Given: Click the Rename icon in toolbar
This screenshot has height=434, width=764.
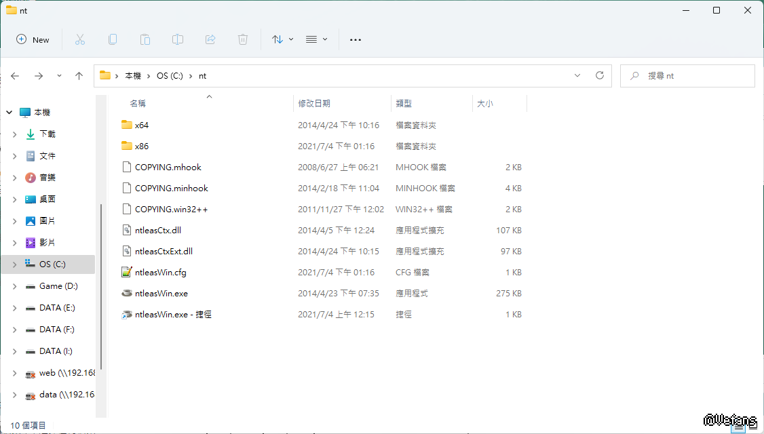Looking at the screenshot, I should (178, 39).
